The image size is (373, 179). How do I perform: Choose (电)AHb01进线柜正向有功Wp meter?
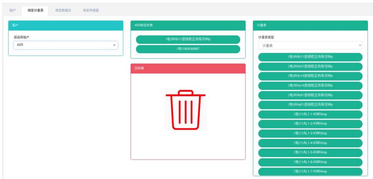(310, 95)
